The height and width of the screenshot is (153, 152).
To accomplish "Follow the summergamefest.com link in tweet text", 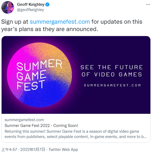I will click(x=60, y=22).
